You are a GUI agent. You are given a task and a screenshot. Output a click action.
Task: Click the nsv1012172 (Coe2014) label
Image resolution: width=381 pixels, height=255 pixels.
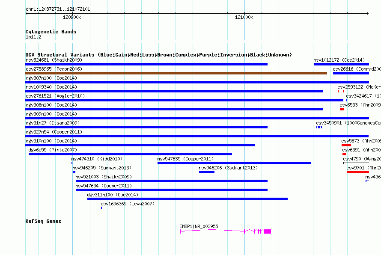(x=339, y=60)
